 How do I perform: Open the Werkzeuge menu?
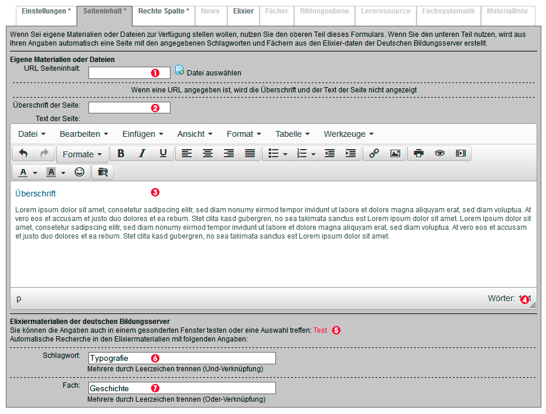[349, 134]
